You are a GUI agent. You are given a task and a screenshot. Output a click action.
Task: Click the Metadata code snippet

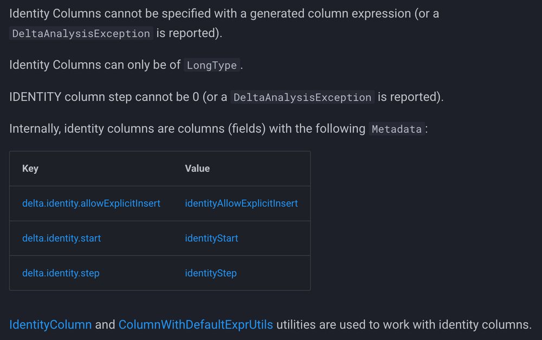(x=397, y=129)
